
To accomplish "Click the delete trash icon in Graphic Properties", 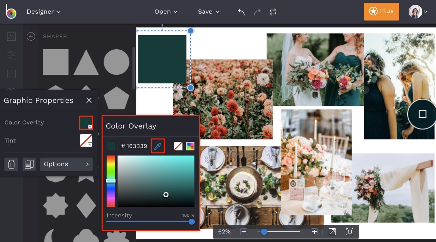I will pyautogui.click(x=11, y=164).
